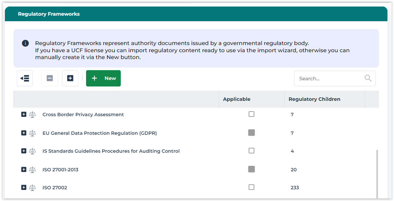This screenshot has width=394, height=201.
Task: Click scales icon beside Cross Border Privacy Assessment
Action: 32,115
